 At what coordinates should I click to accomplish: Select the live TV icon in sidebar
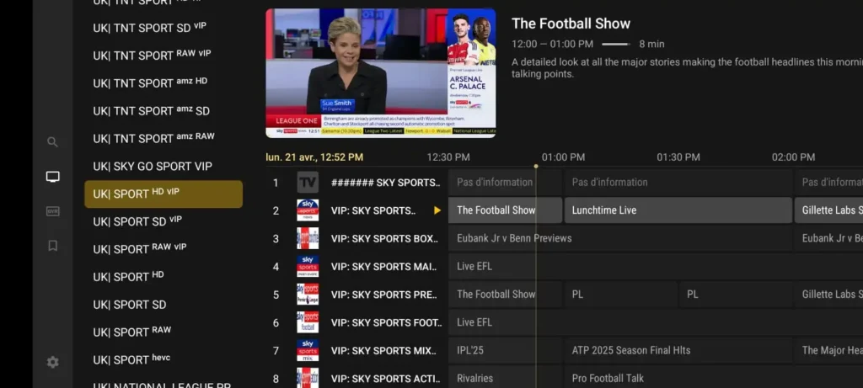click(53, 177)
